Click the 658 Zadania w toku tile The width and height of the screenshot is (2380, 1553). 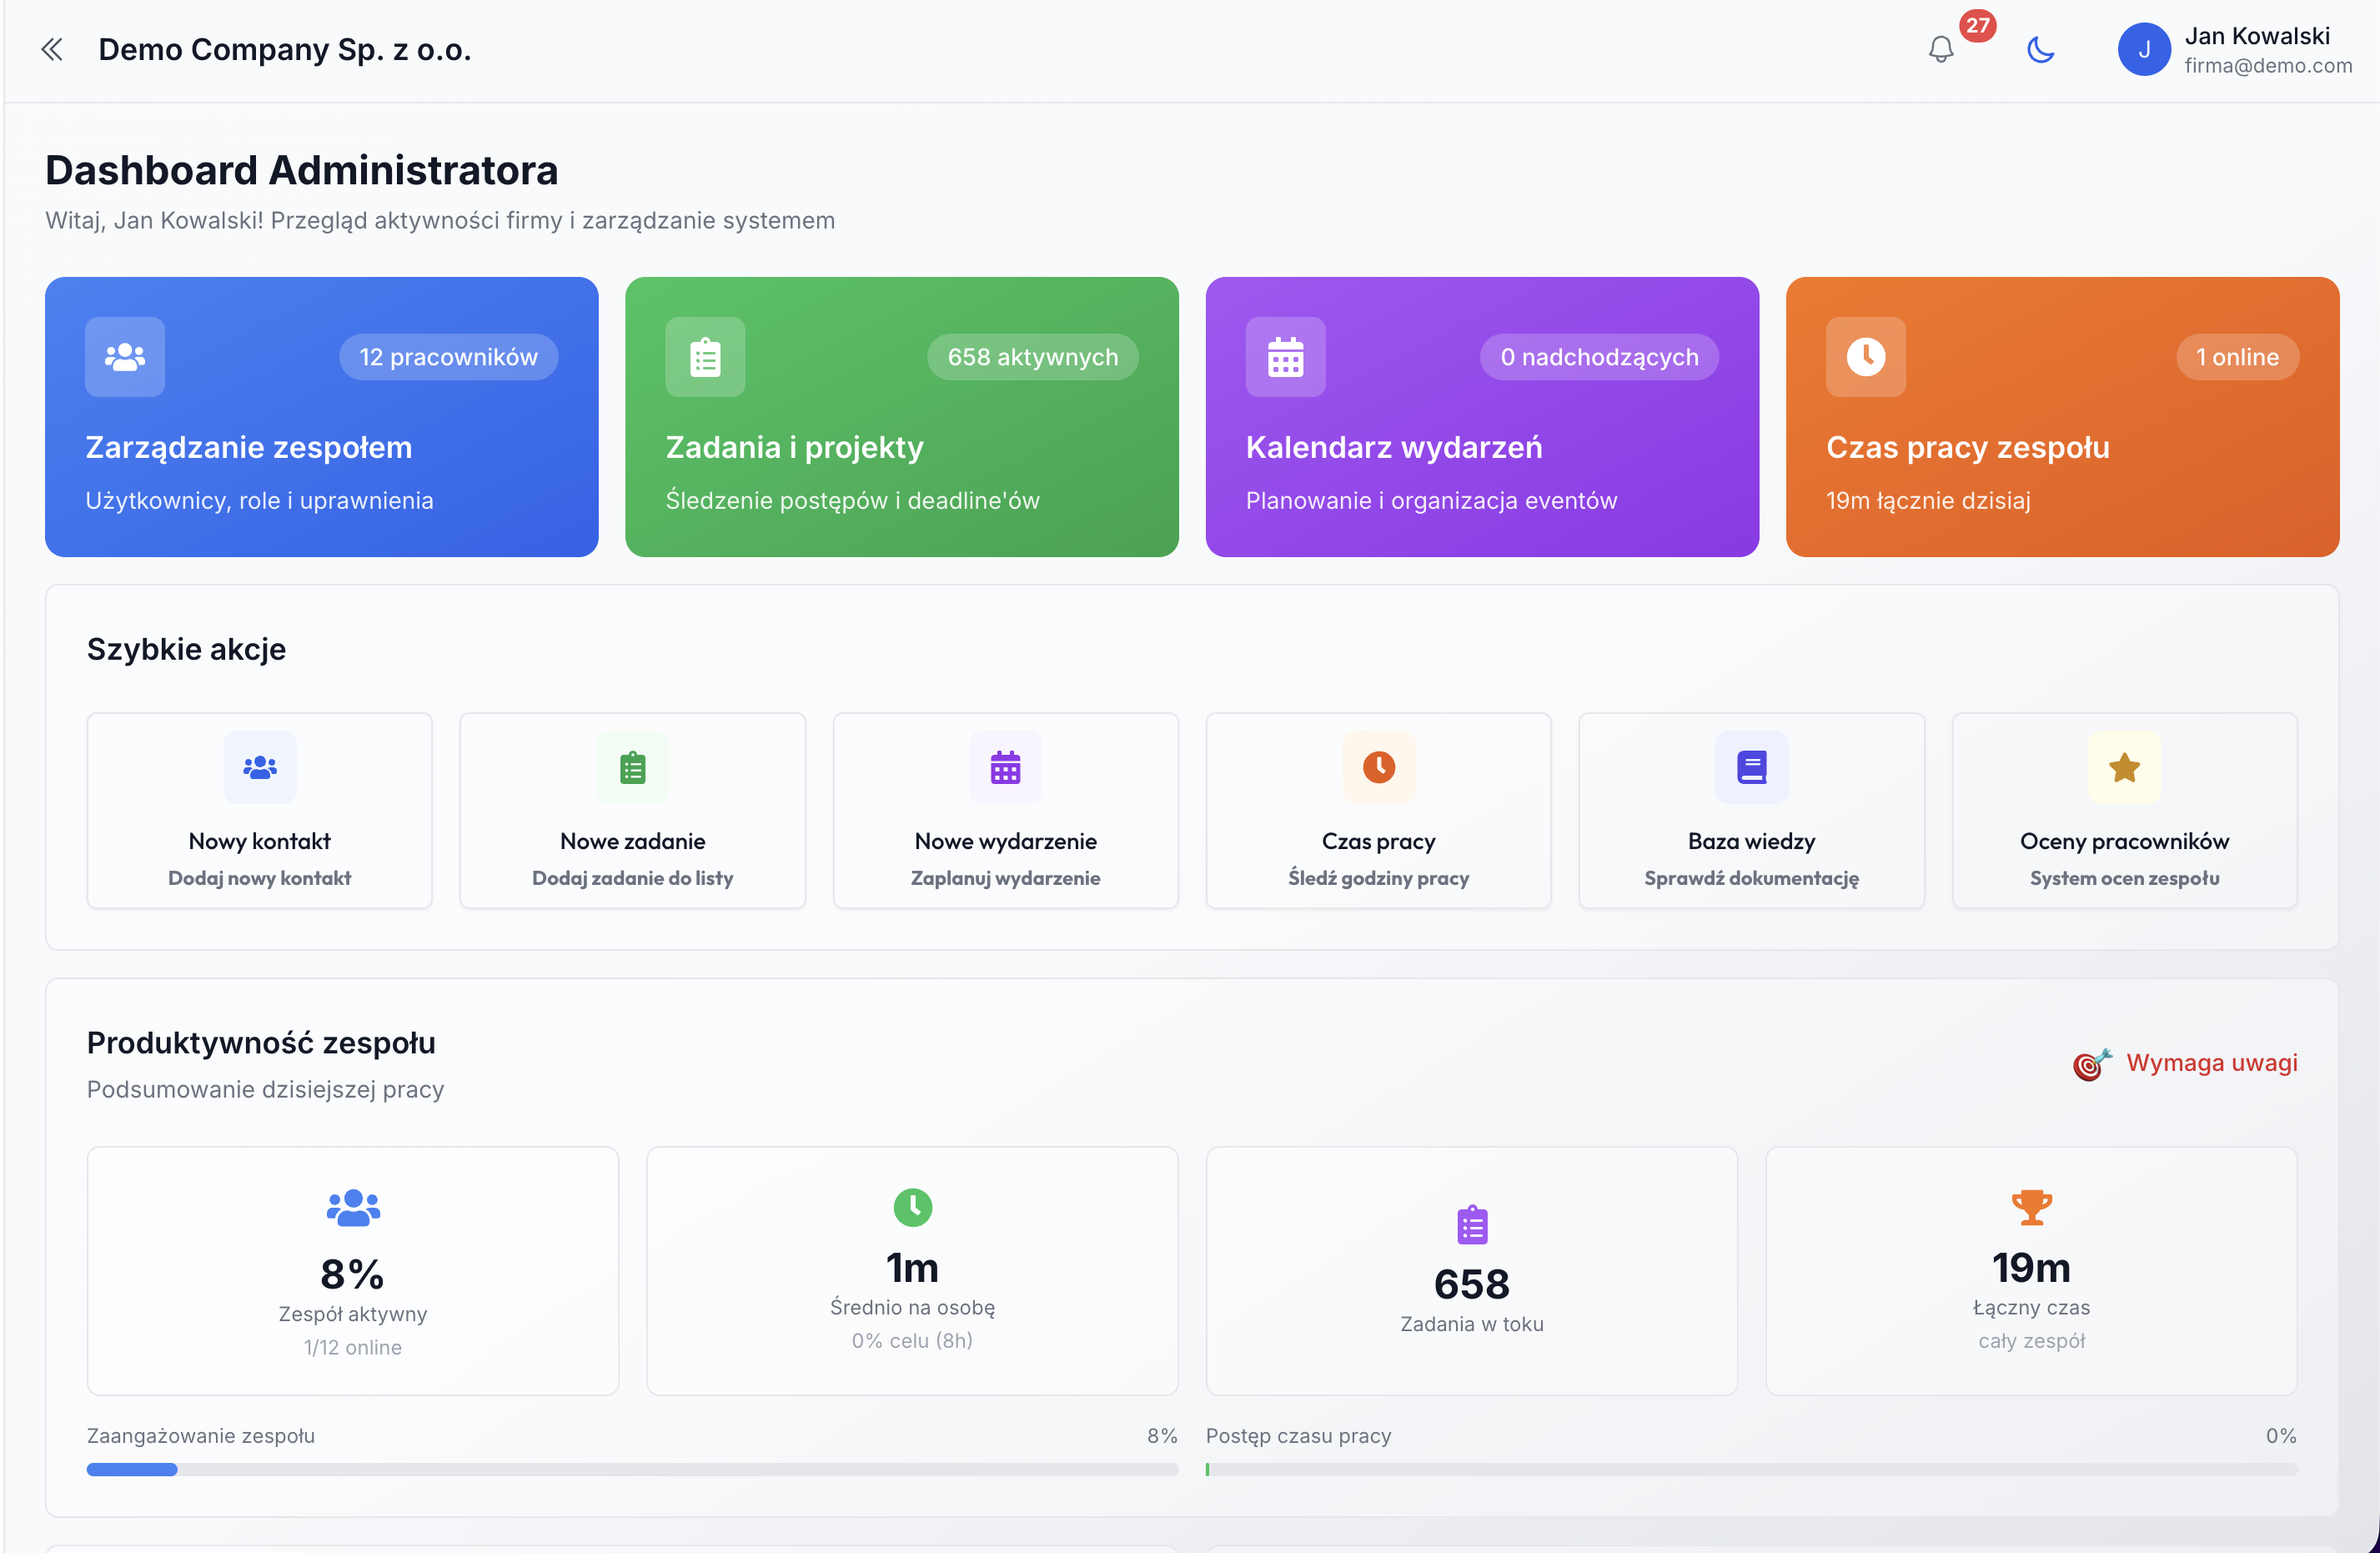tap(1471, 1270)
